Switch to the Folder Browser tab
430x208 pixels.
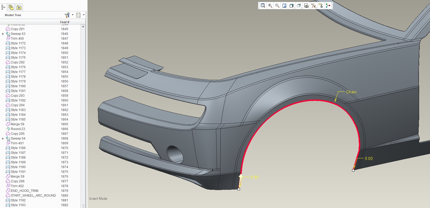[11, 7]
